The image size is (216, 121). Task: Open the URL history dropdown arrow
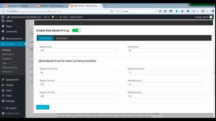pyautogui.click(x=115, y=11)
